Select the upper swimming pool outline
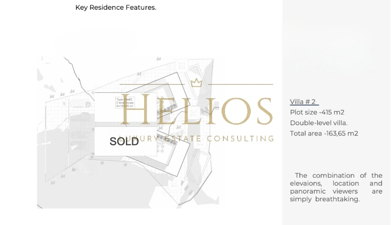 click(x=198, y=81)
